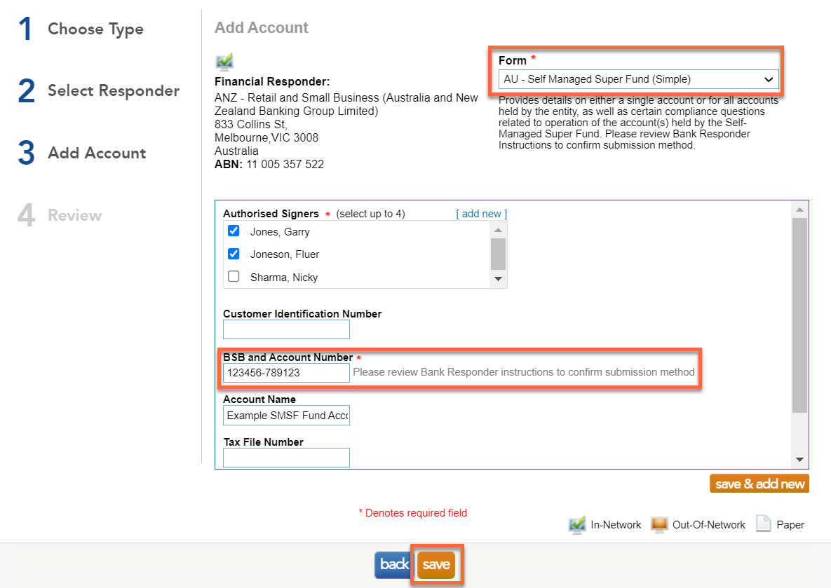The height and width of the screenshot is (588, 831).
Task: Open the Form dropdown
Action: click(638, 79)
